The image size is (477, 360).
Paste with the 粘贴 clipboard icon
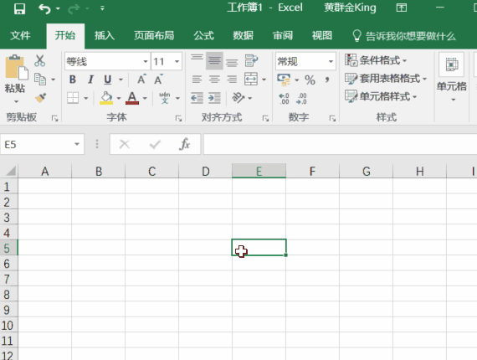point(16,68)
